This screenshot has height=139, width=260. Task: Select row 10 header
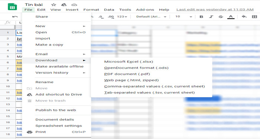tap(8, 86)
